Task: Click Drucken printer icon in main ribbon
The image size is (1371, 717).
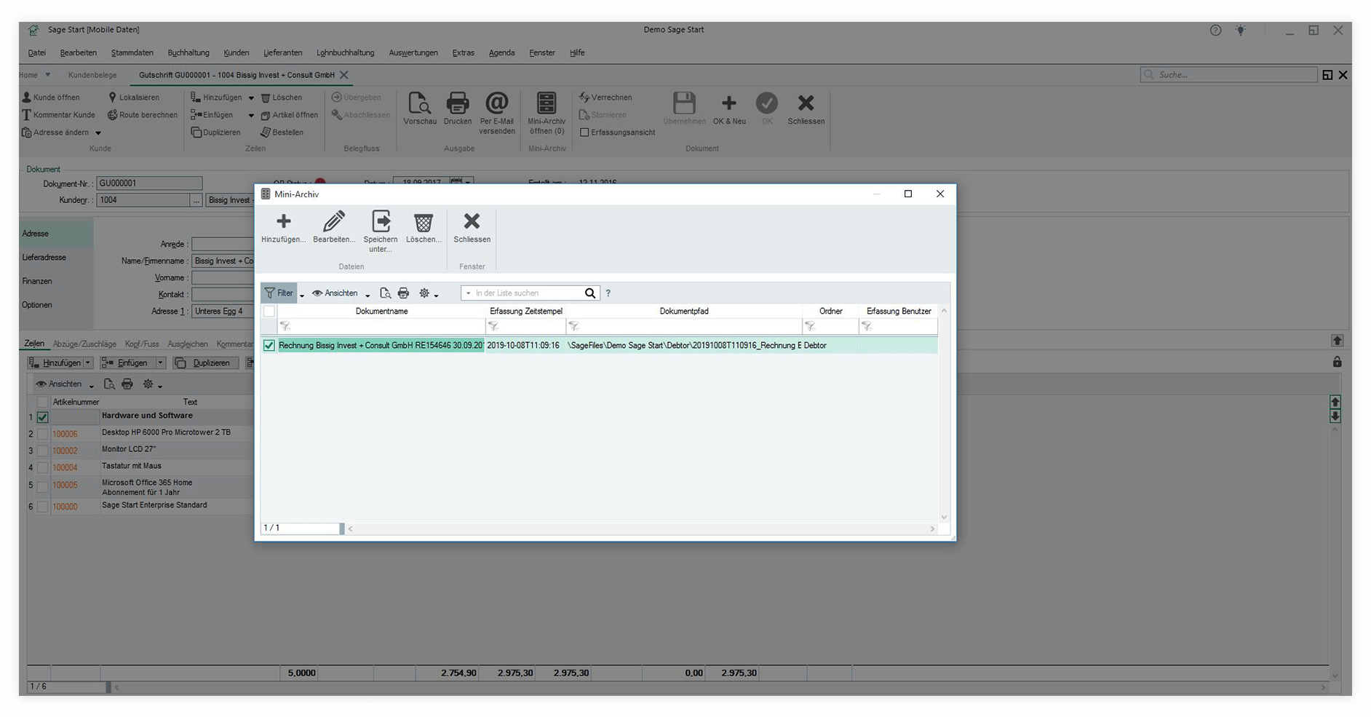Action: tap(458, 103)
